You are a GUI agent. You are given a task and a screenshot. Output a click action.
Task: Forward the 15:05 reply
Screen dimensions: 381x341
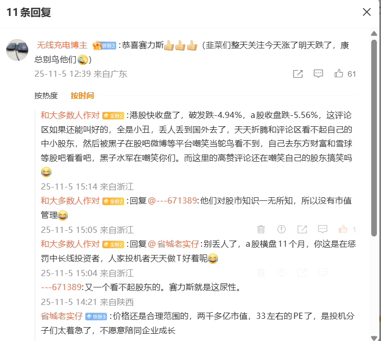coord(302,229)
